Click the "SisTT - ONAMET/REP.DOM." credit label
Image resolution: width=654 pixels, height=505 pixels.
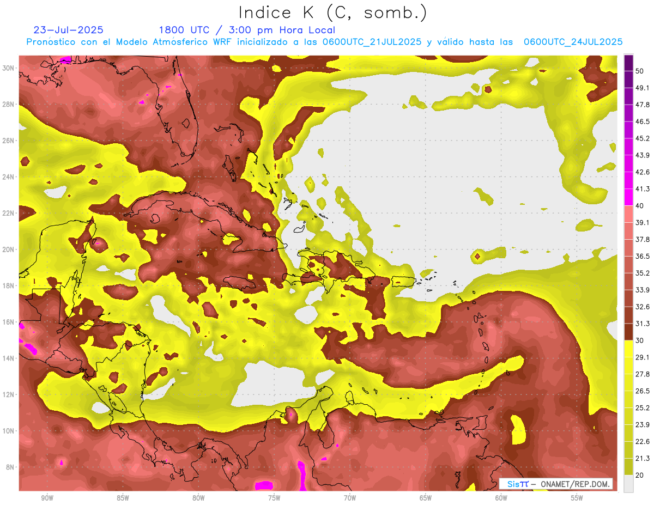tap(556, 484)
